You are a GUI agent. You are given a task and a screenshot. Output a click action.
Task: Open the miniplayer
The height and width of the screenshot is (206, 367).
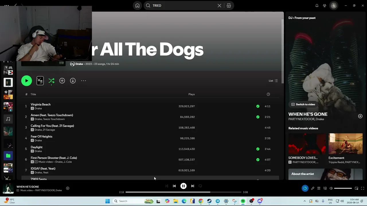[x=356, y=188]
